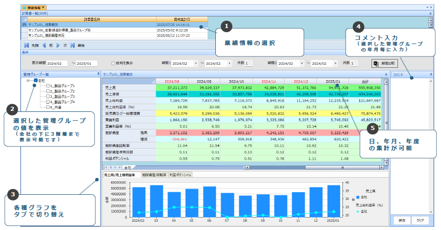The width and height of the screenshot is (441, 230).
Task: Switch to the 利益ポテンシャル chart tab
Action: [x=180, y=175]
